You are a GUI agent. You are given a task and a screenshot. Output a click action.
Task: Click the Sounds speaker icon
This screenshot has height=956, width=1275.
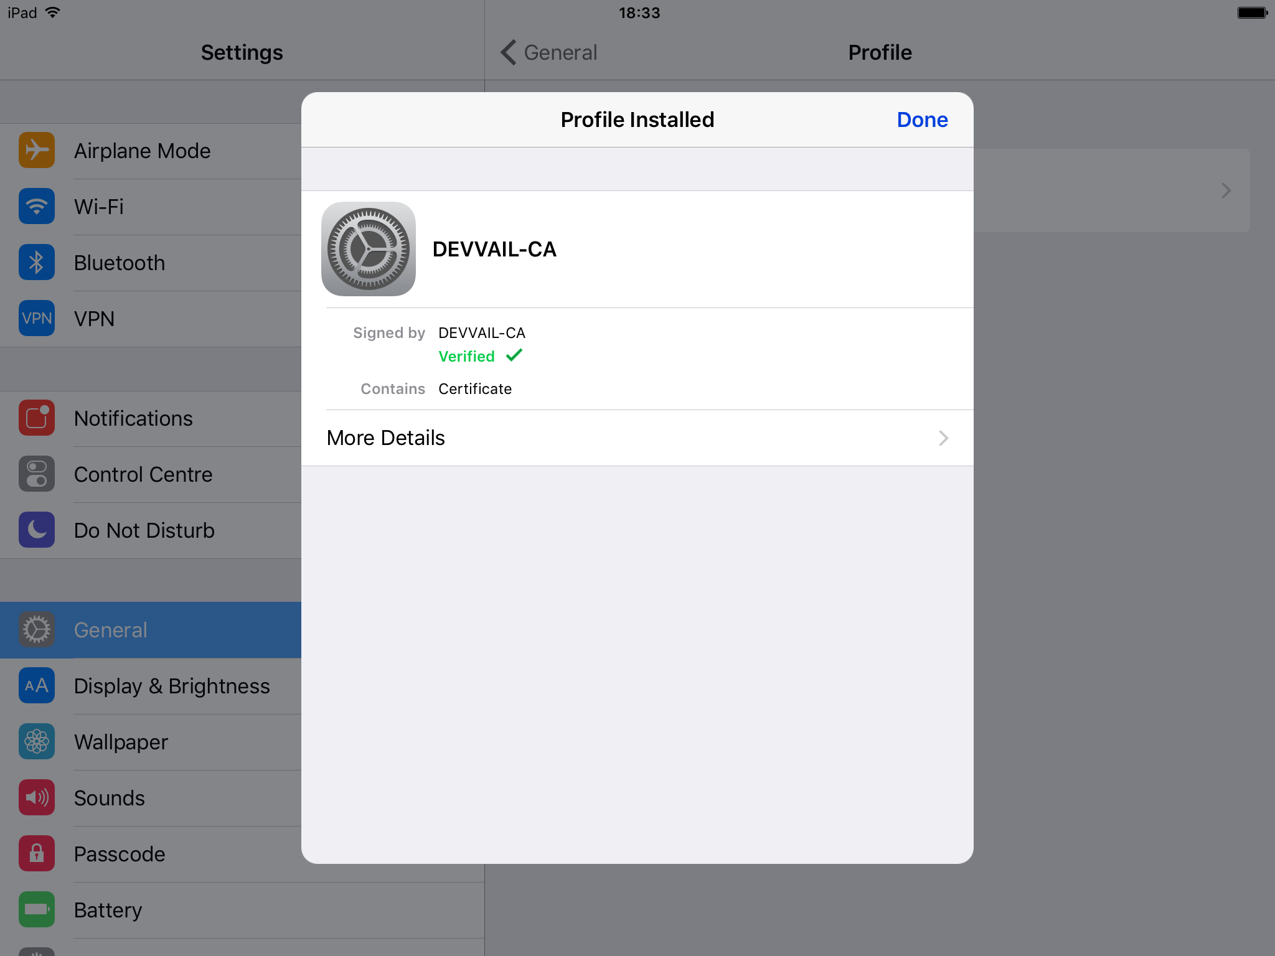(37, 797)
